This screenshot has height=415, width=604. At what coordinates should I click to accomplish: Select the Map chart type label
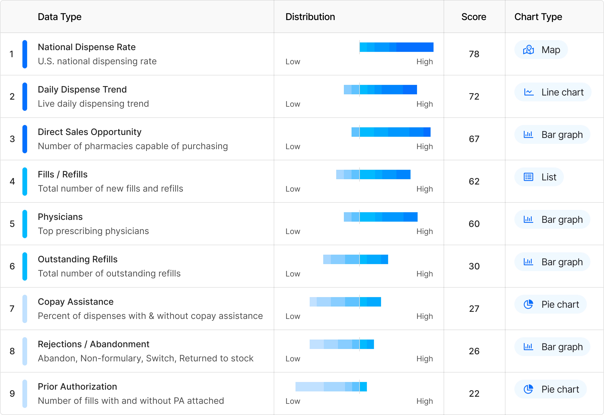click(x=551, y=50)
